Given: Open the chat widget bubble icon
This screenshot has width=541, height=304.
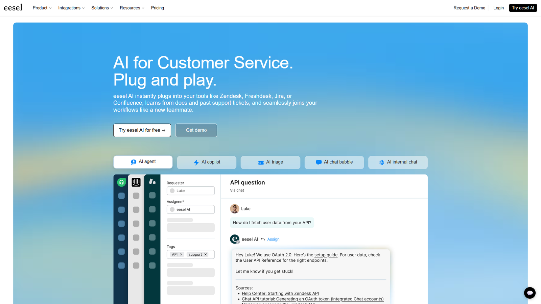Looking at the screenshot, I should click(530, 293).
